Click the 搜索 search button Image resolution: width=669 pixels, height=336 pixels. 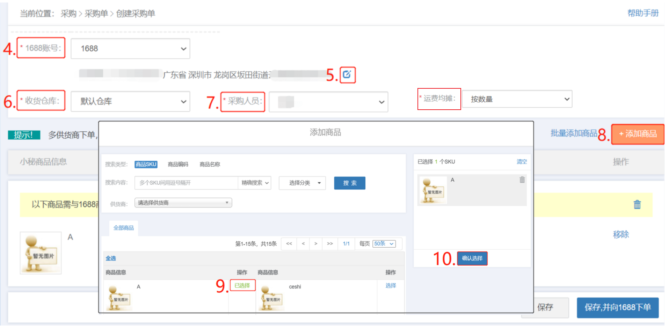coord(350,183)
